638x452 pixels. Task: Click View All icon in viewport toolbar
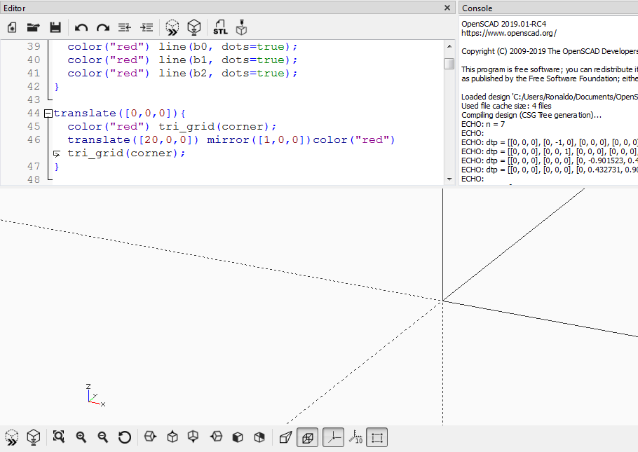tap(59, 437)
